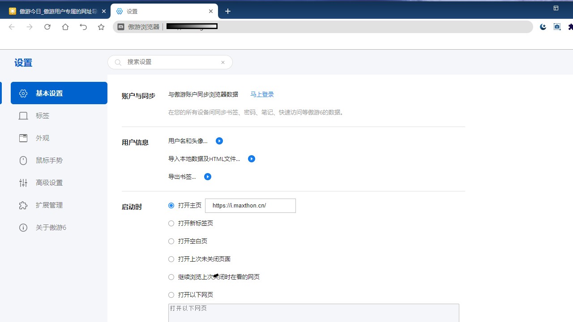Screen dimensions: 573x322
Task: Open a new tab with plus icon
Action: pyautogui.click(x=228, y=11)
